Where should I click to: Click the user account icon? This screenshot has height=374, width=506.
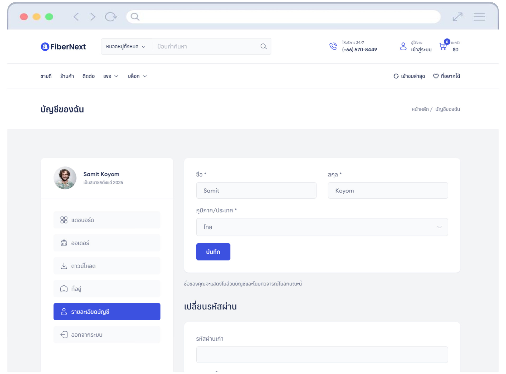tap(403, 46)
